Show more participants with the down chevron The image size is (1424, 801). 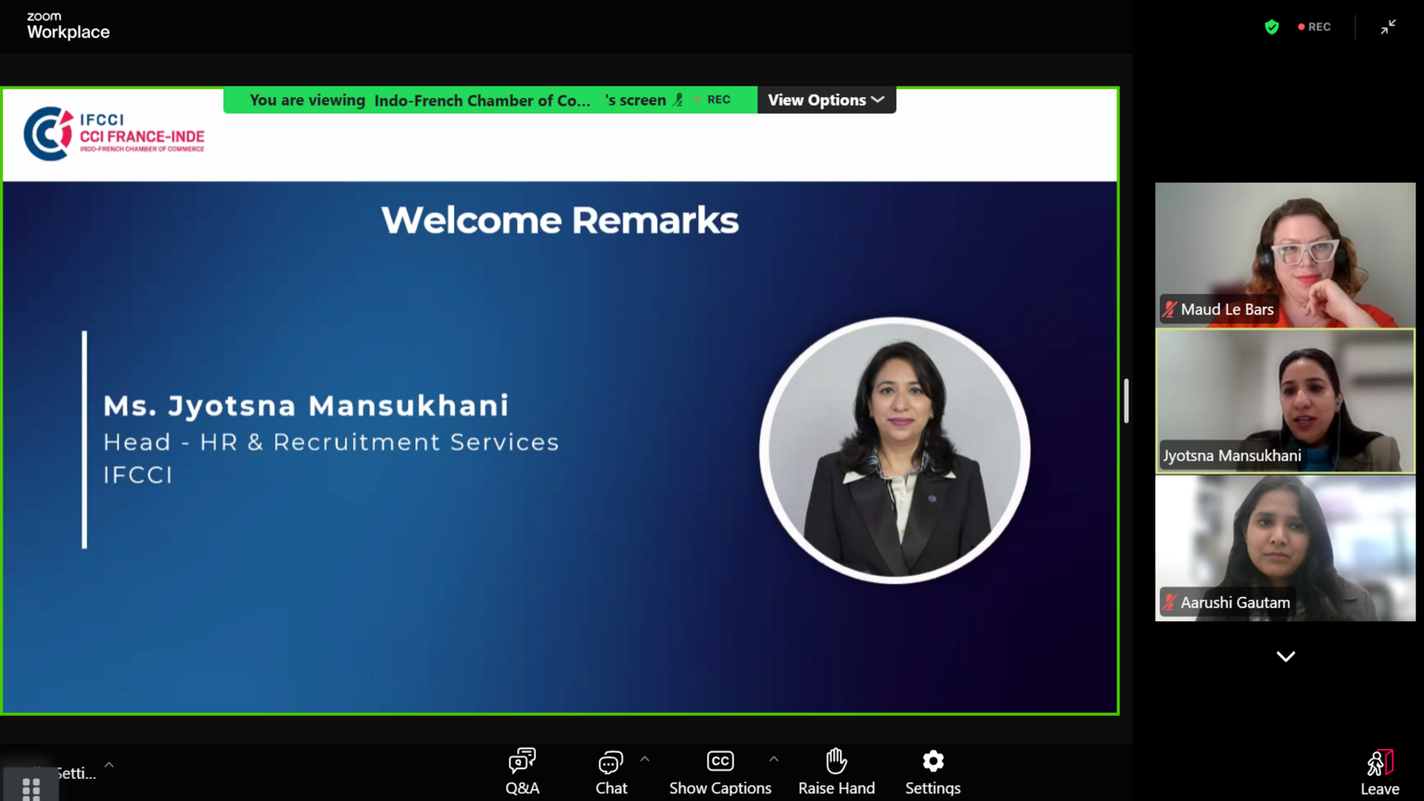click(x=1285, y=656)
